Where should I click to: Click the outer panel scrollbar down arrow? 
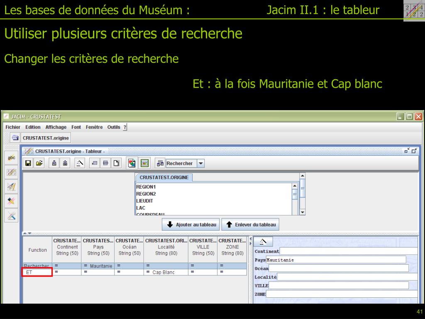tap(303, 212)
